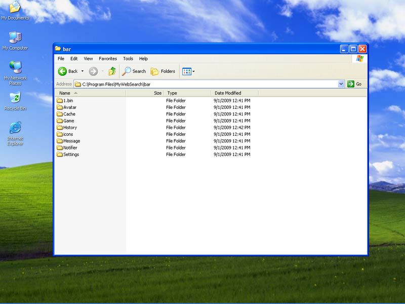Click the folder icon in bar title bar

58,49
